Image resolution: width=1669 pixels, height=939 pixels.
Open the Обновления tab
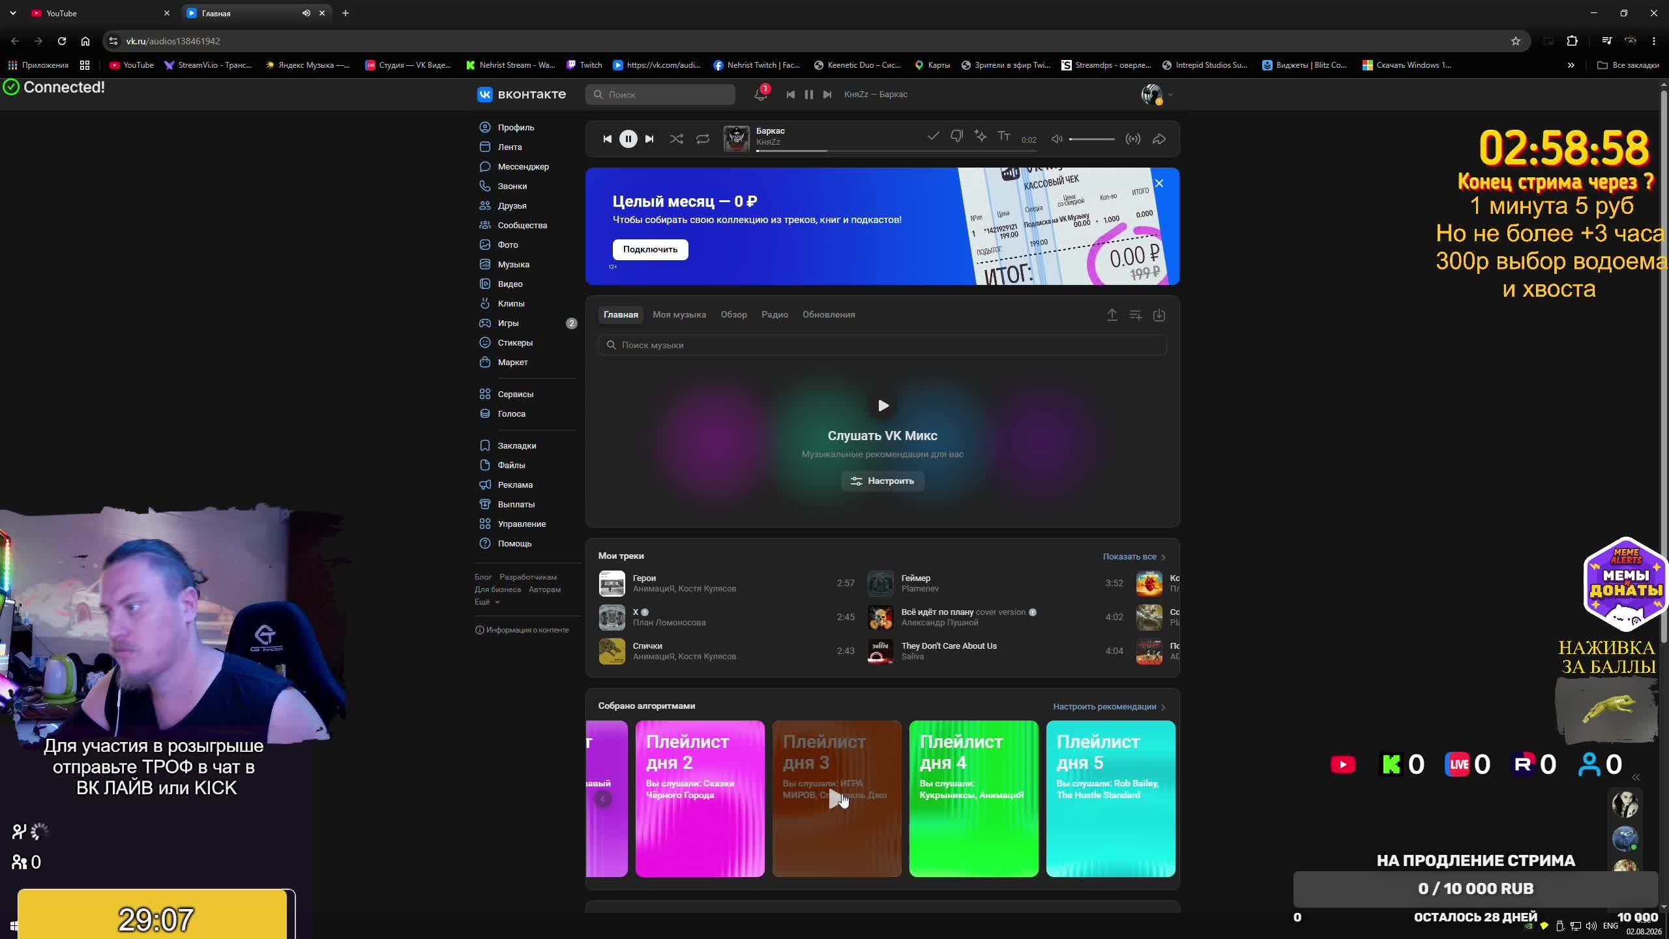(x=829, y=314)
